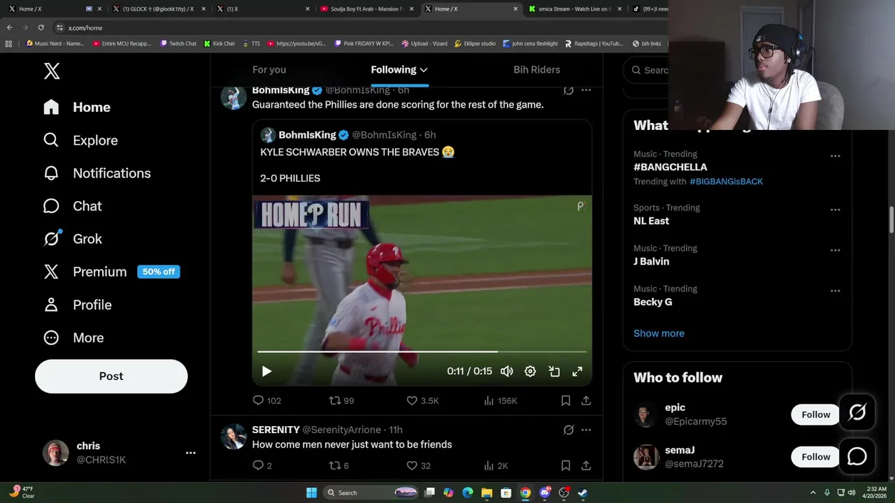895x503 pixels.
Task: Click Grok icon on BohmIsKing post
Action: [x=568, y=90]
